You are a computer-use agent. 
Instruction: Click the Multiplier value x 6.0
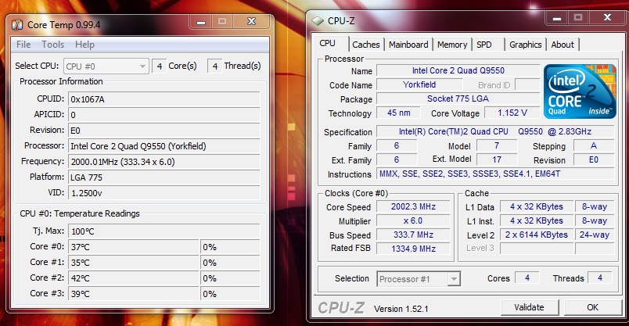pos(413,220)
